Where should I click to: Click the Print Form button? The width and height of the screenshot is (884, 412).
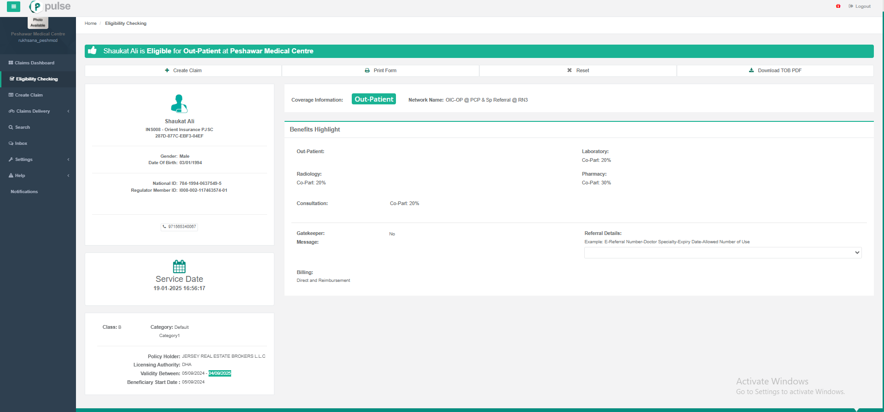pyautogui.click(x=380, y=71)
